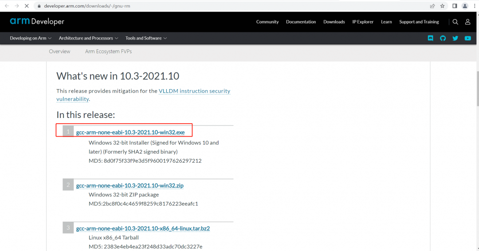Viewport: 479px width, 251px height.
Task: Click the browser back arrow
Action: click(x=7, y=6)
